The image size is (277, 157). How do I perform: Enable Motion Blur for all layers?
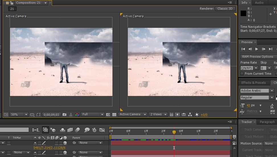(77, 130)
